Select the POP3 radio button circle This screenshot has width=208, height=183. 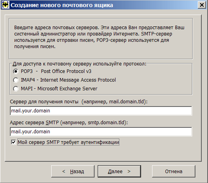[16, 71]
